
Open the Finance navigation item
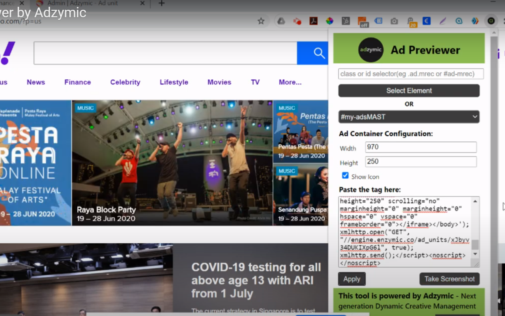tap(78, 82)
